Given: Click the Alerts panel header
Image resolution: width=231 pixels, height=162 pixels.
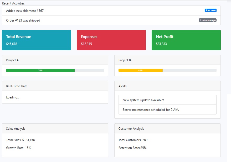Looking at the screenshot, I should tap(167, 86).
